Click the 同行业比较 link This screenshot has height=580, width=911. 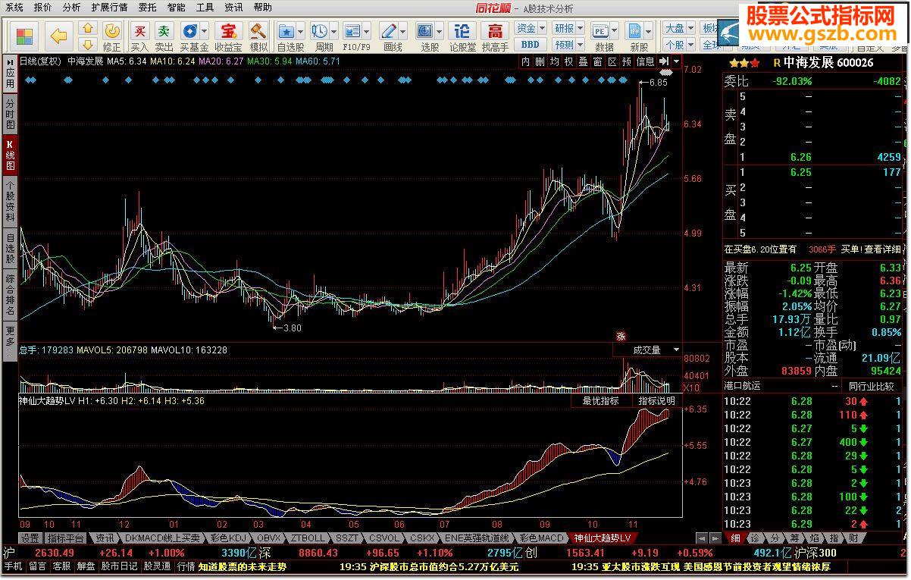click(872, 386)
